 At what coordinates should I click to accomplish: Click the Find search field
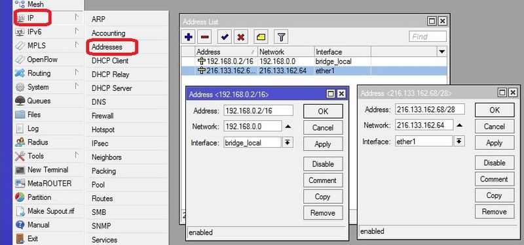428,37
